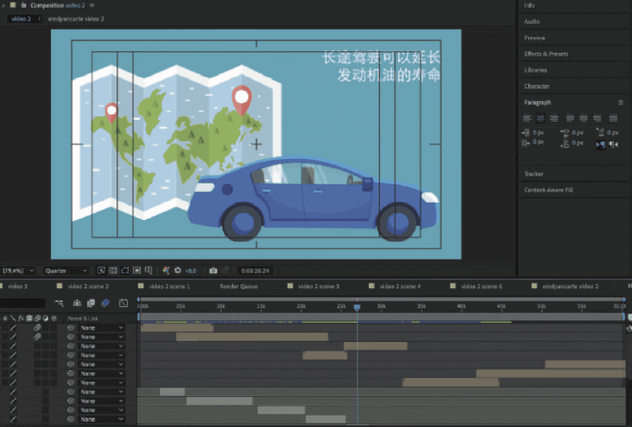Image resolution: width=632 pixels, height=427 pixels.
Task: Set paragraph alignment to left
Action: tap(527, 118)
